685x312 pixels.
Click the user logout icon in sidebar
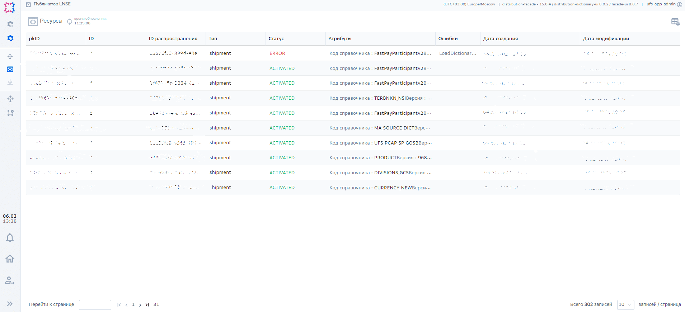coord(10,280)
